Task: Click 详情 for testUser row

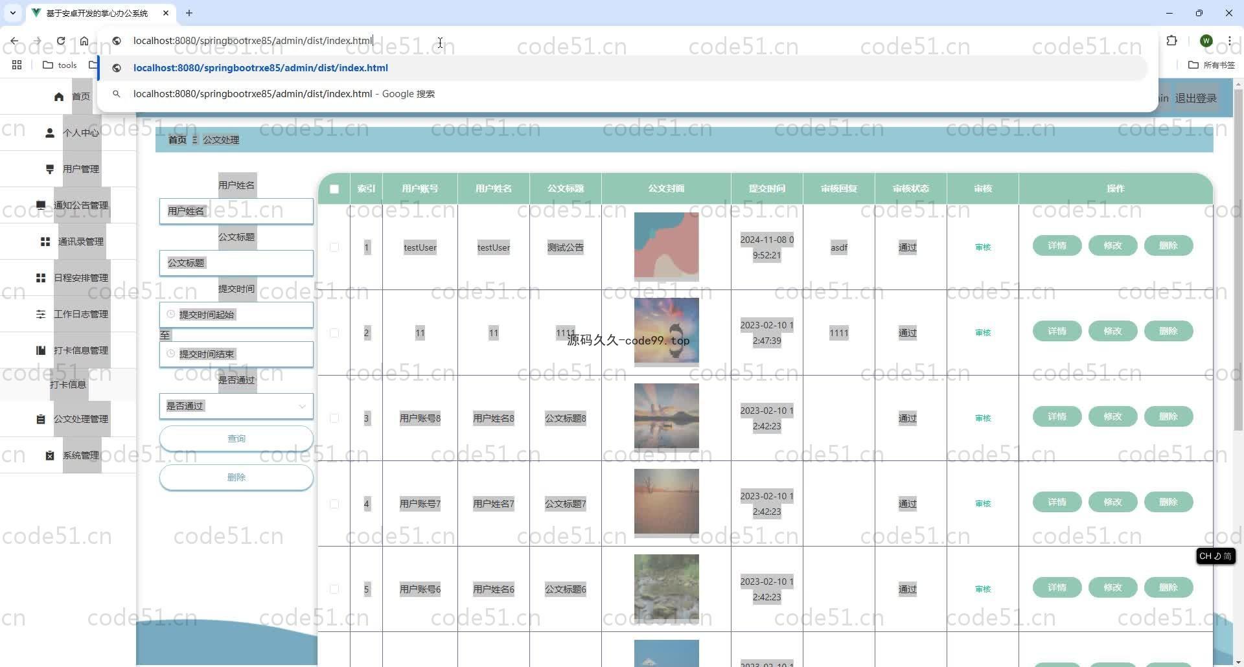Action: (1057, 245)
